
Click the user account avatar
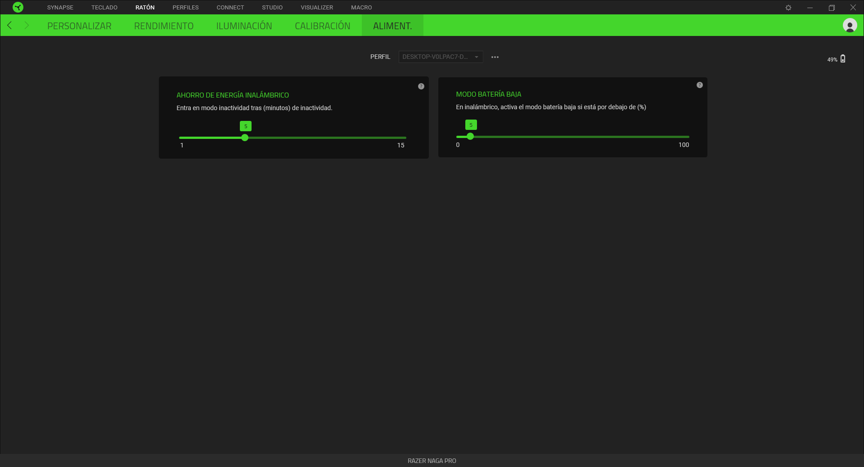850,26
